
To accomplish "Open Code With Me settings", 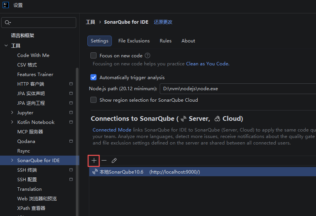I will pyautogui.click(x=33, y=55).
